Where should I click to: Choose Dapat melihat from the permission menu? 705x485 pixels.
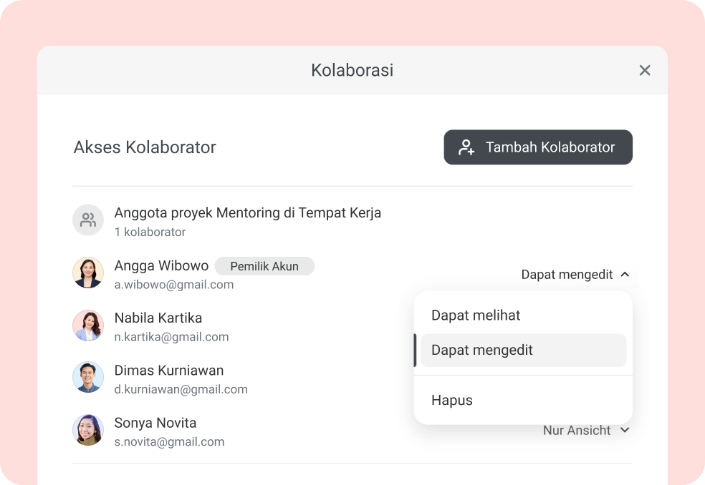pyautogui.click(x=475, y=315)
